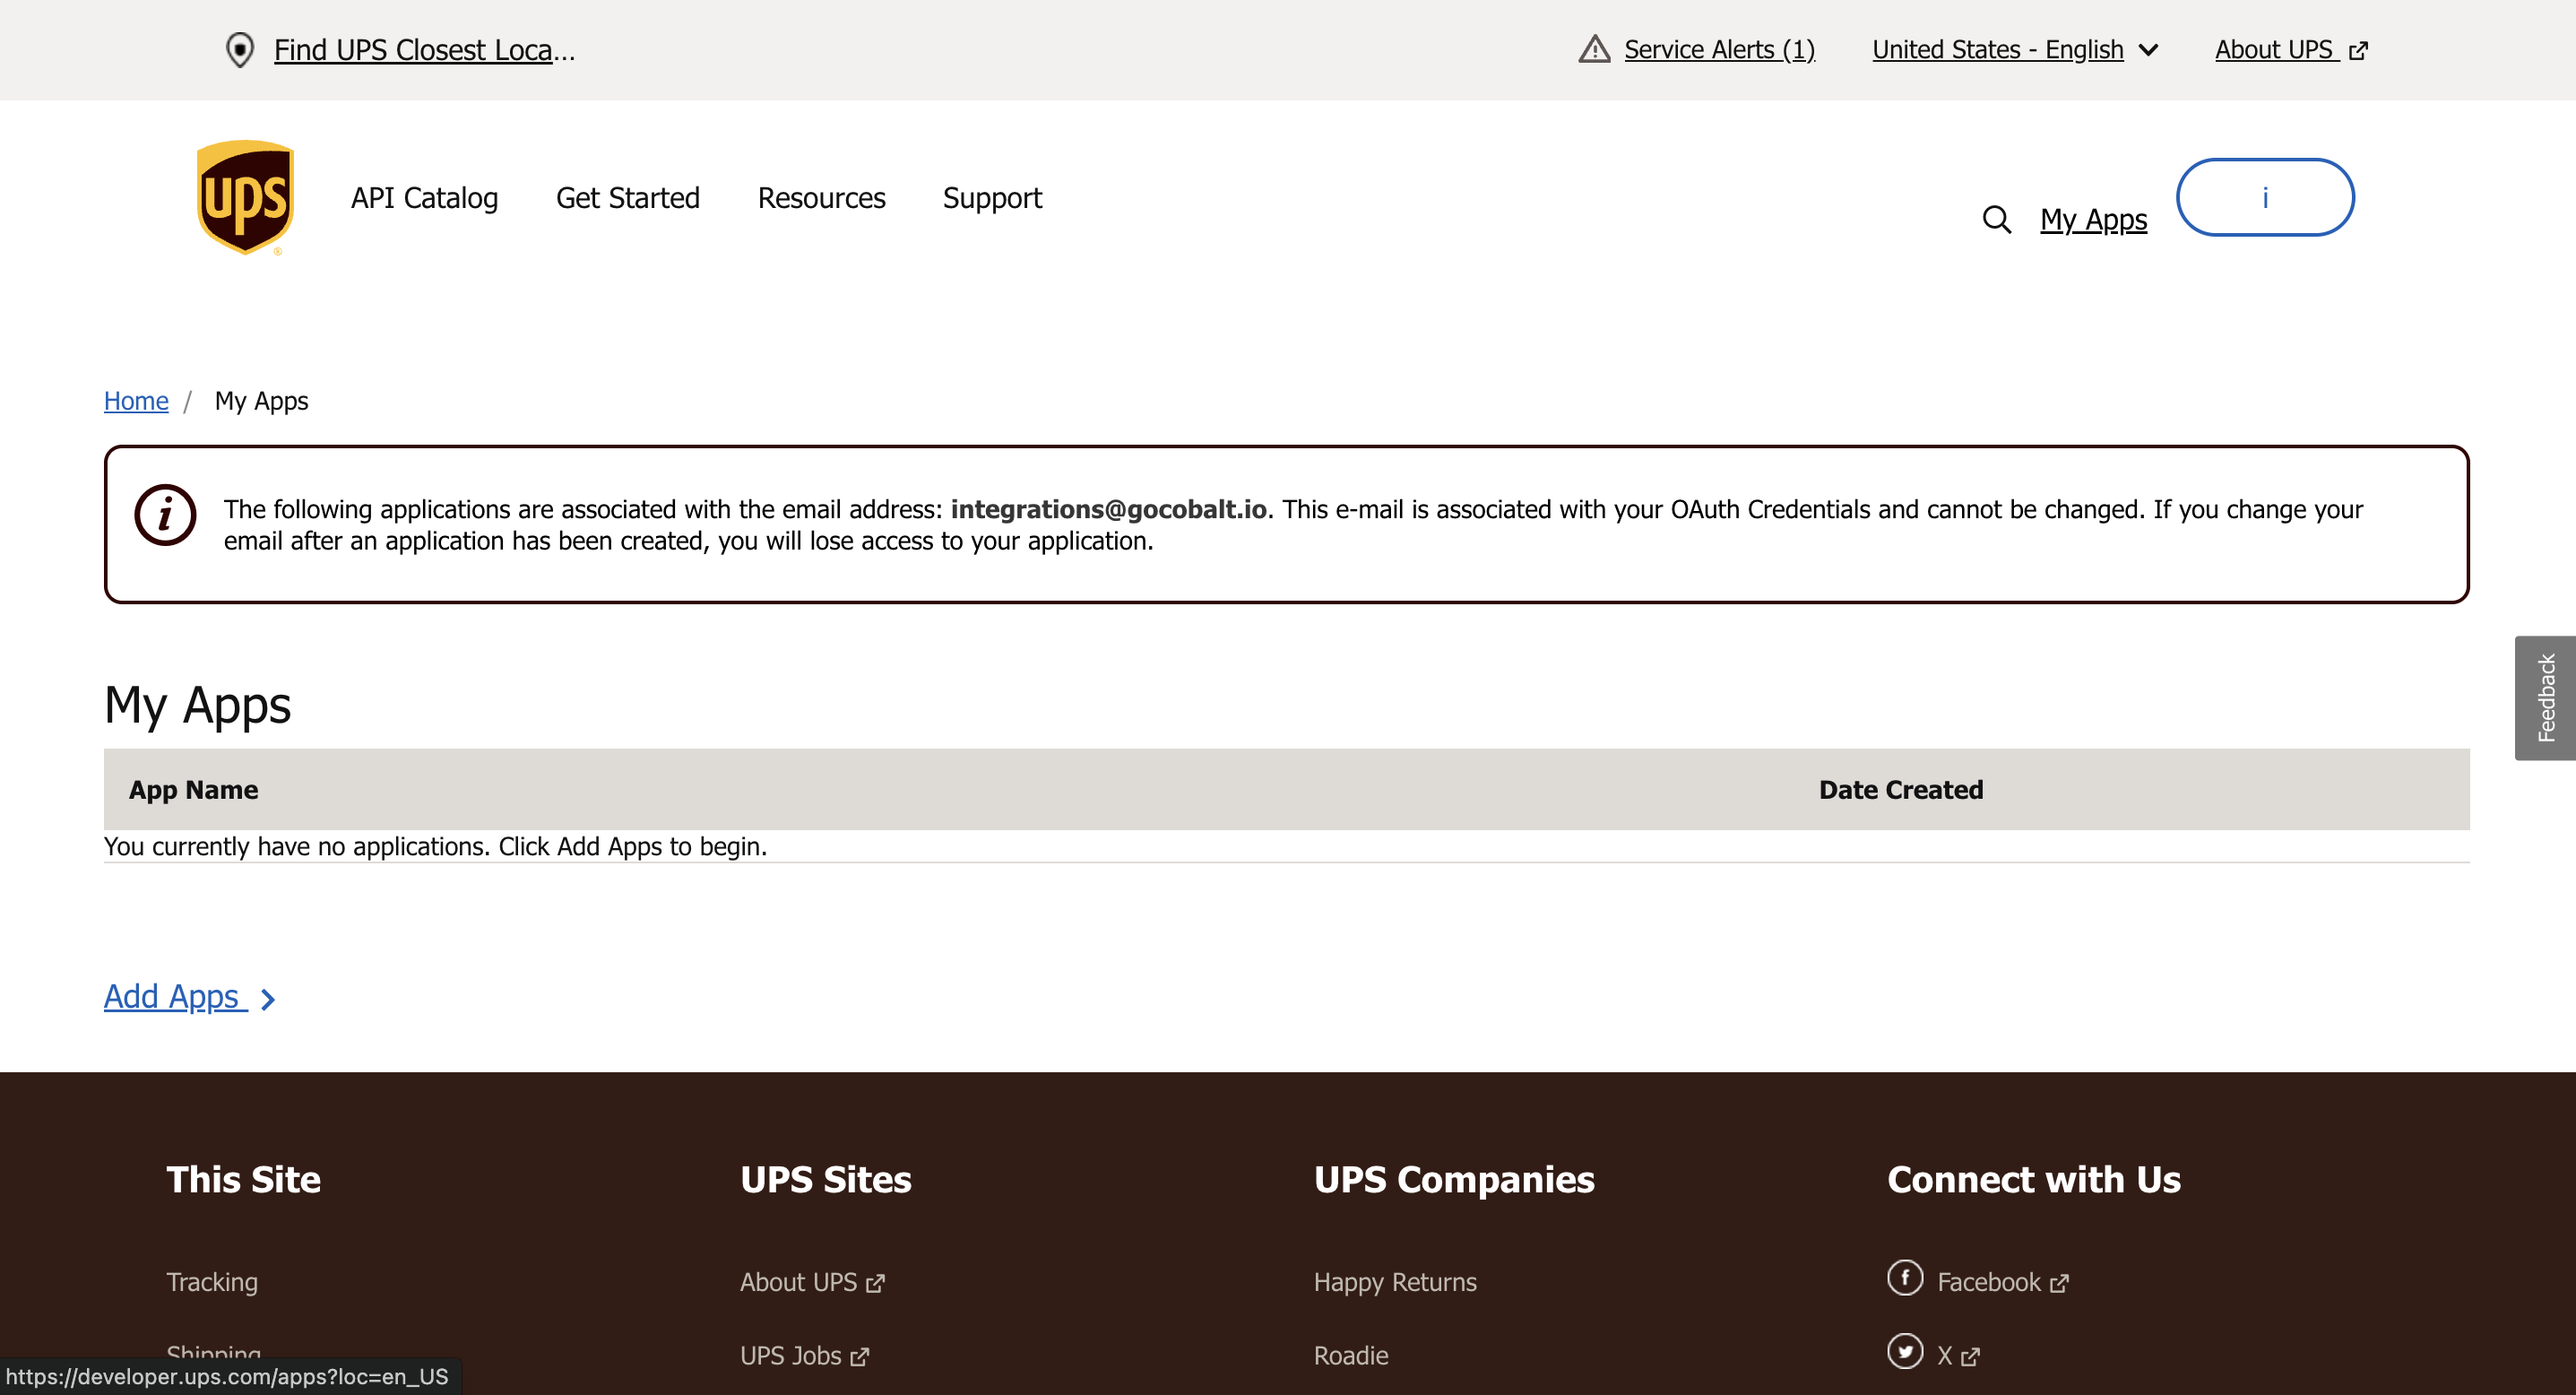
Task: Click the About UPS external-link icon in header
Action: 2358,50
